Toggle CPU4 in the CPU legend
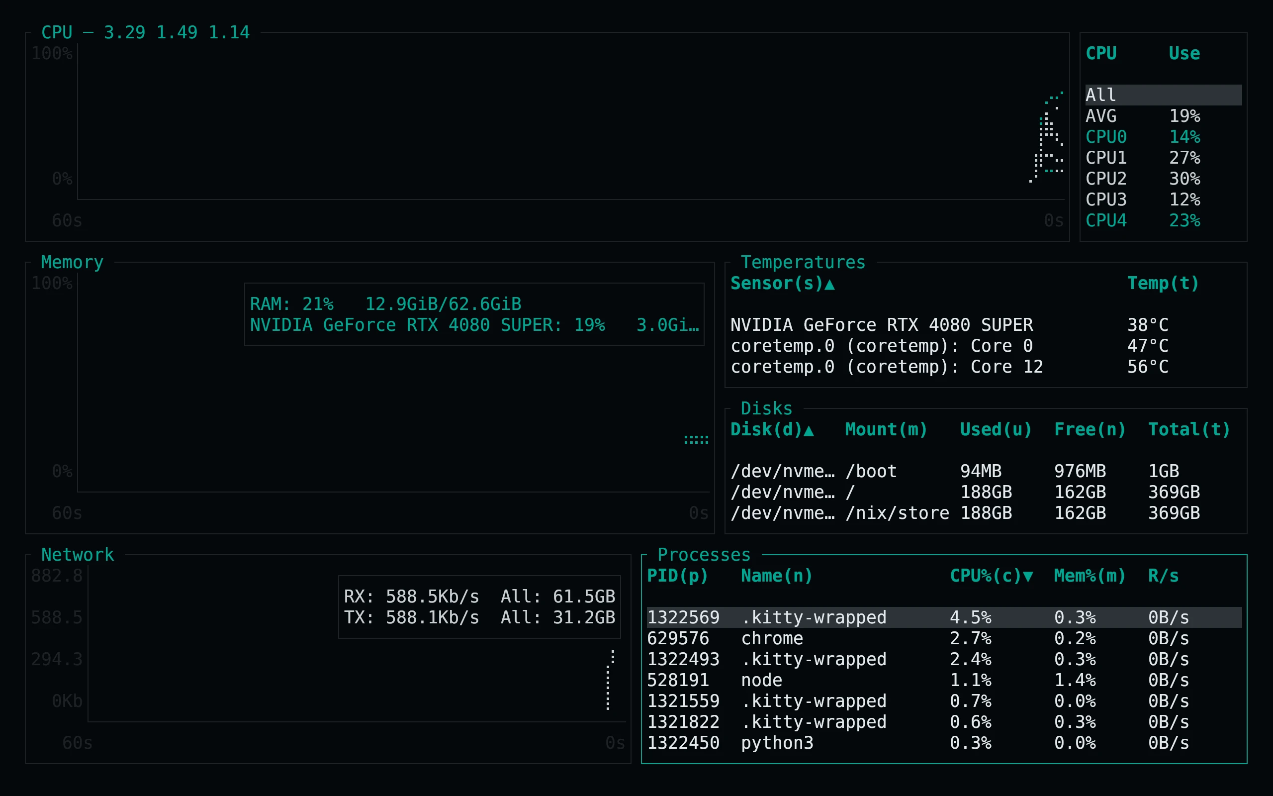The width and height of the screenshot is (1273, 796). click(1164, 220)
